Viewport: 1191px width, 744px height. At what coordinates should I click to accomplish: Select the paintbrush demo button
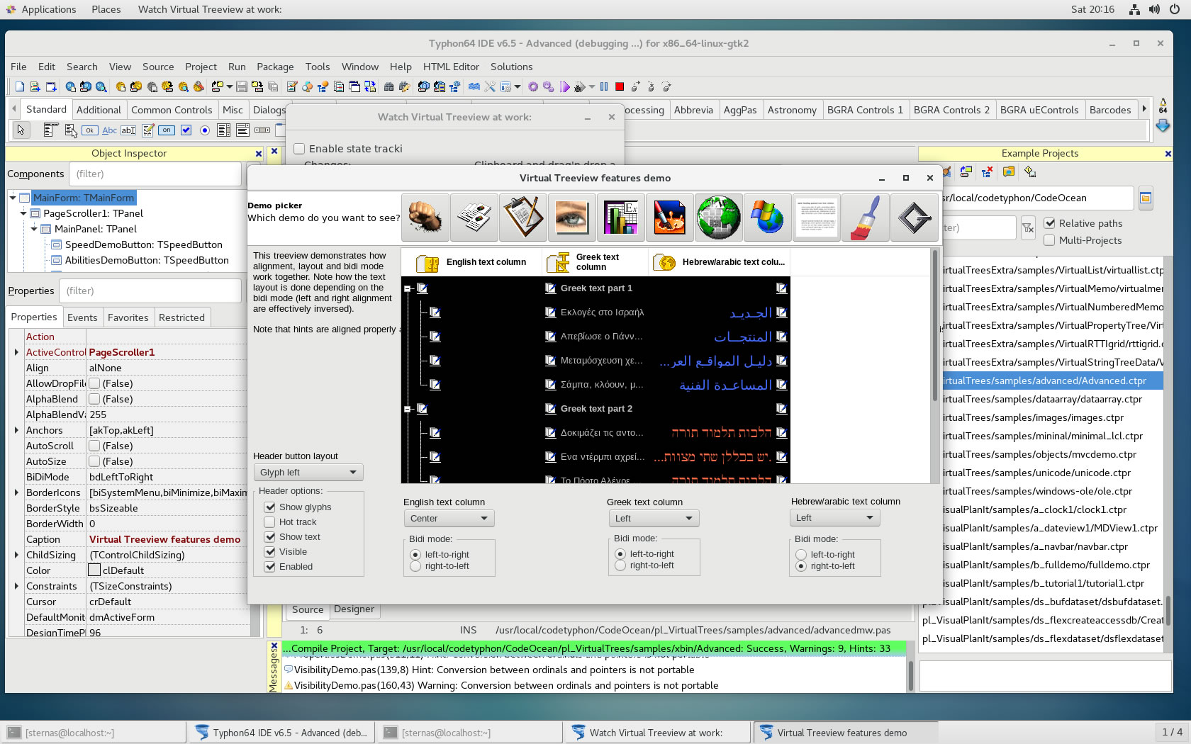tap(866, 218)
